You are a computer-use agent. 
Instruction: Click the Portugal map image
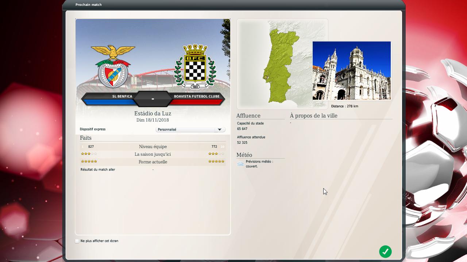pyautogui.click(x=282, y=64)
